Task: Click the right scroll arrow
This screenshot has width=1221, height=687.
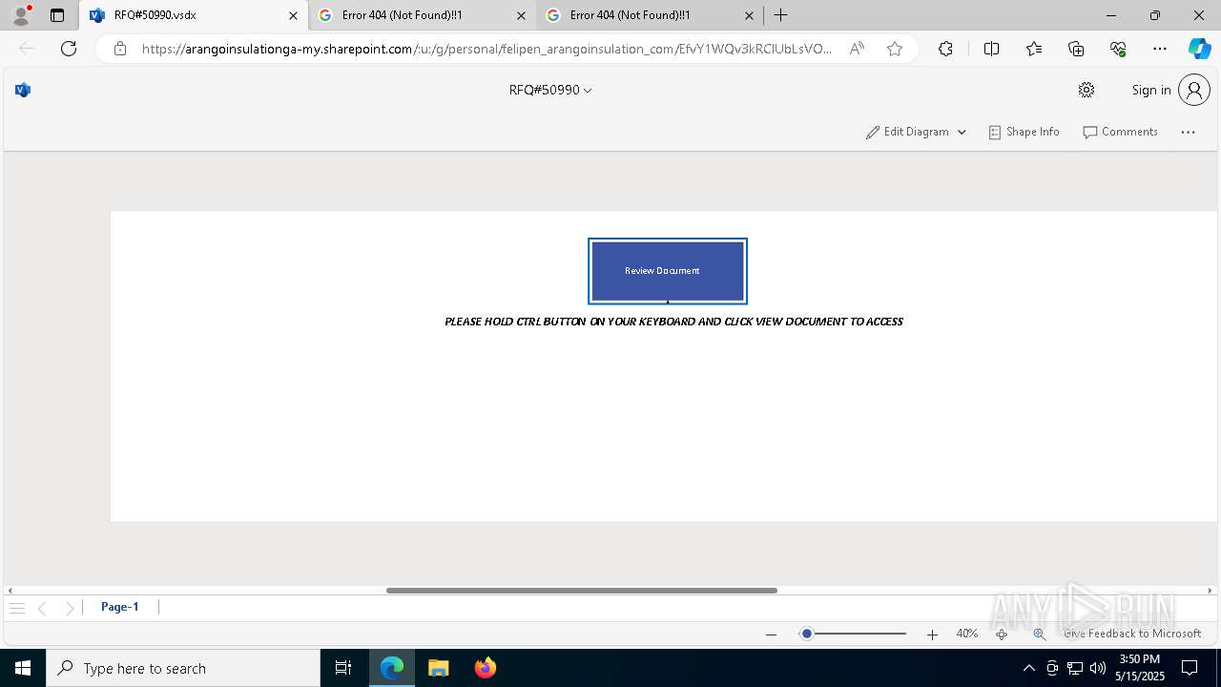Action: click(1211, 591)
